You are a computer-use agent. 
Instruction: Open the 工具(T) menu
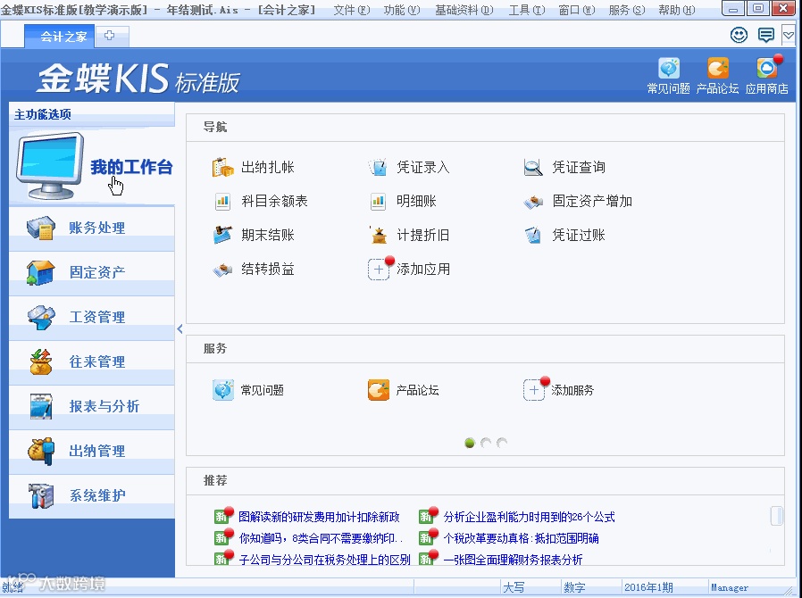point(527,10)
